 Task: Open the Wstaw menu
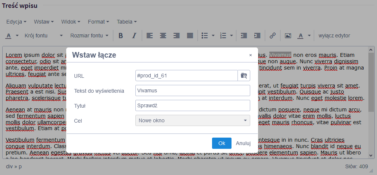click(44, 22)
